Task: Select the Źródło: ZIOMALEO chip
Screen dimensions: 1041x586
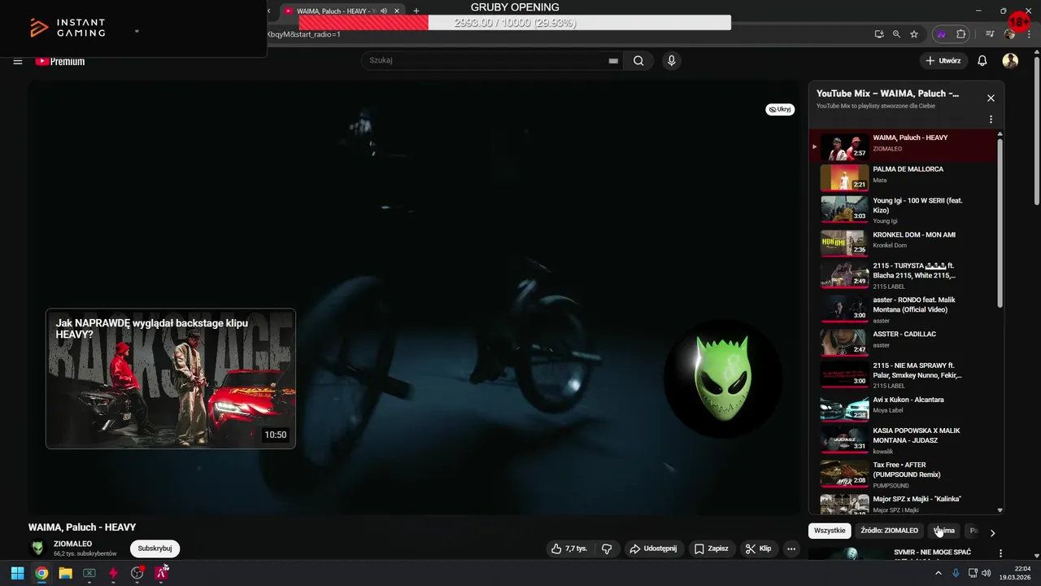Action: tap(889, 531)
